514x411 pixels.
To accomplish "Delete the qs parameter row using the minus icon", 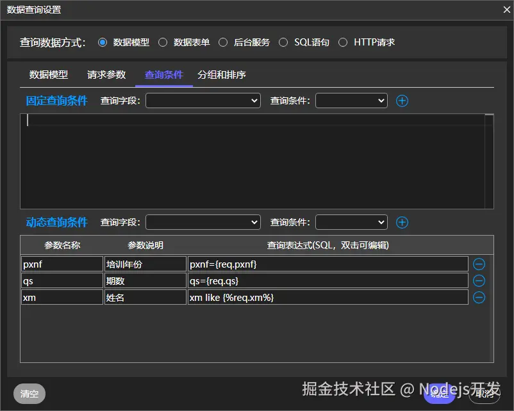I will [x=479, y=280].
